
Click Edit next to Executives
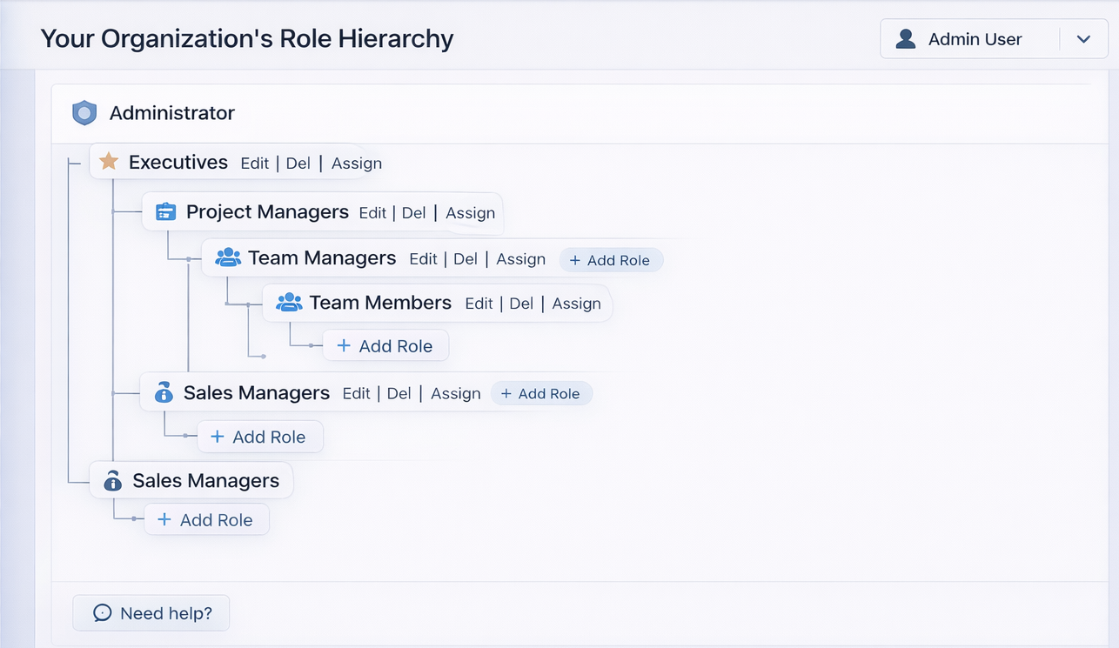[x=255, y=164]
